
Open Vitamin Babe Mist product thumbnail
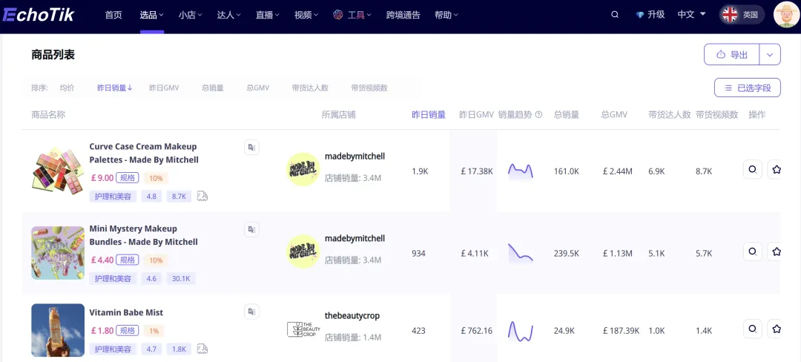pyautogui.click(x=58, y=330)
